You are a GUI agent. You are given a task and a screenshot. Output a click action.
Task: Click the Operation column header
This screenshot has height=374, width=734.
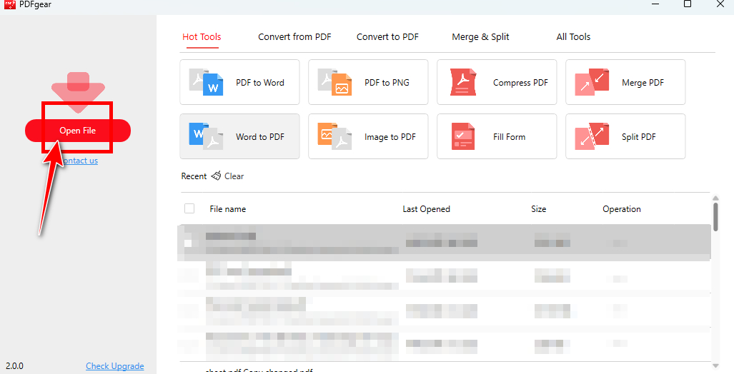(622, 209)
